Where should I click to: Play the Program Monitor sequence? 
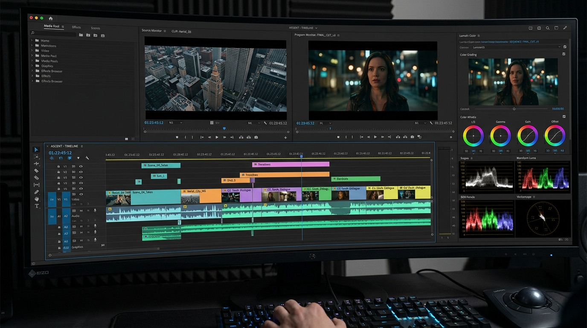[375, 137]
